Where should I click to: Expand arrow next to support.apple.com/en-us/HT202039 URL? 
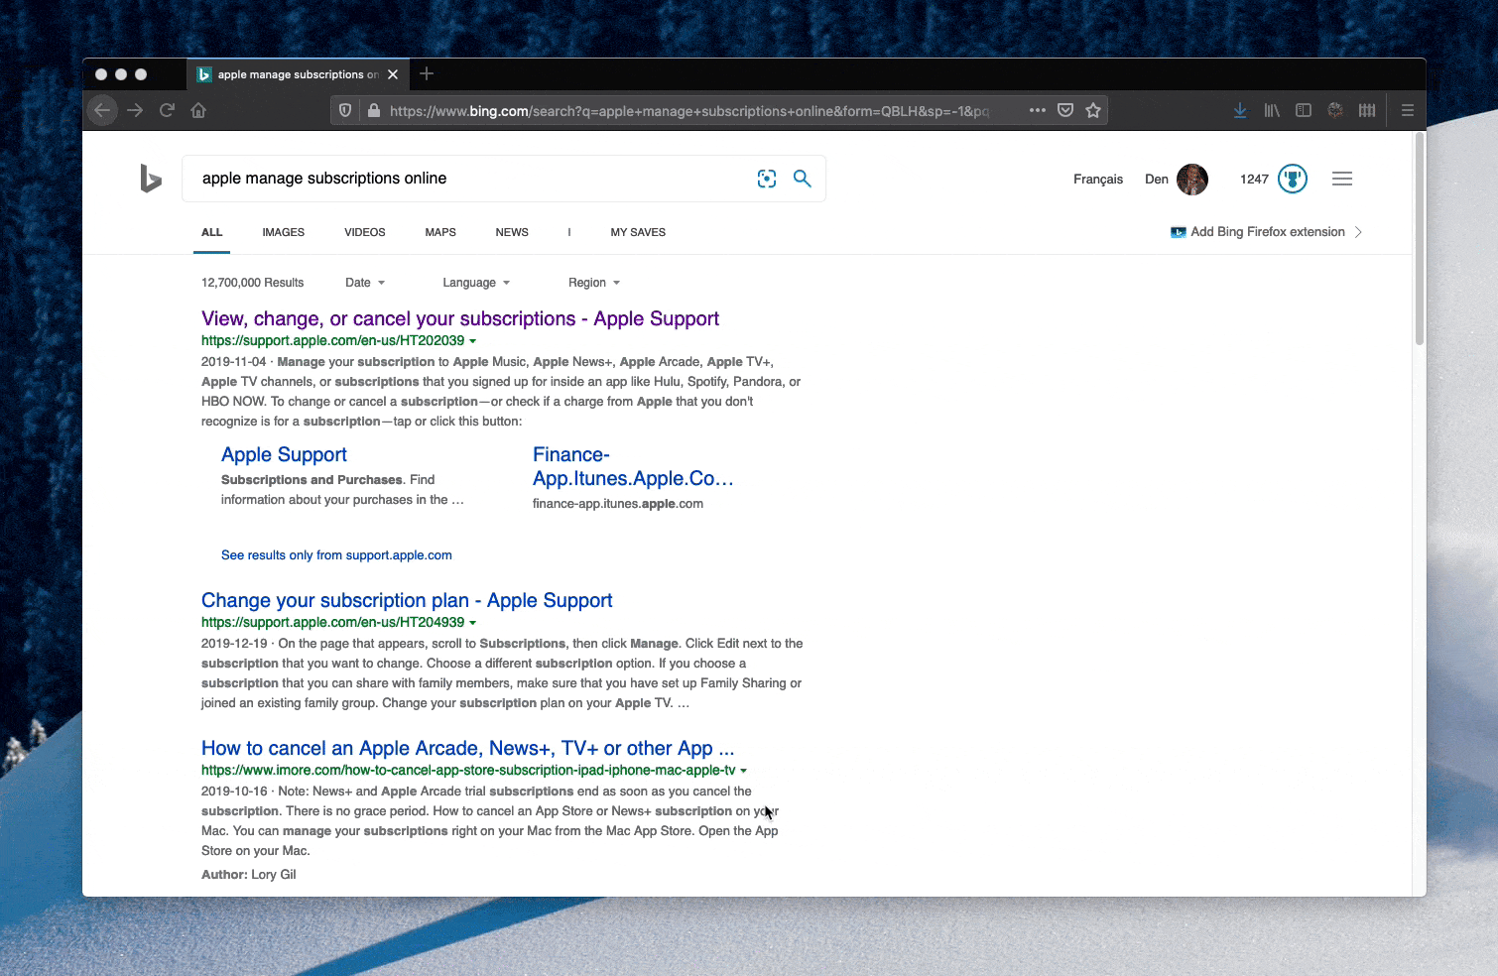coord(473,341)
